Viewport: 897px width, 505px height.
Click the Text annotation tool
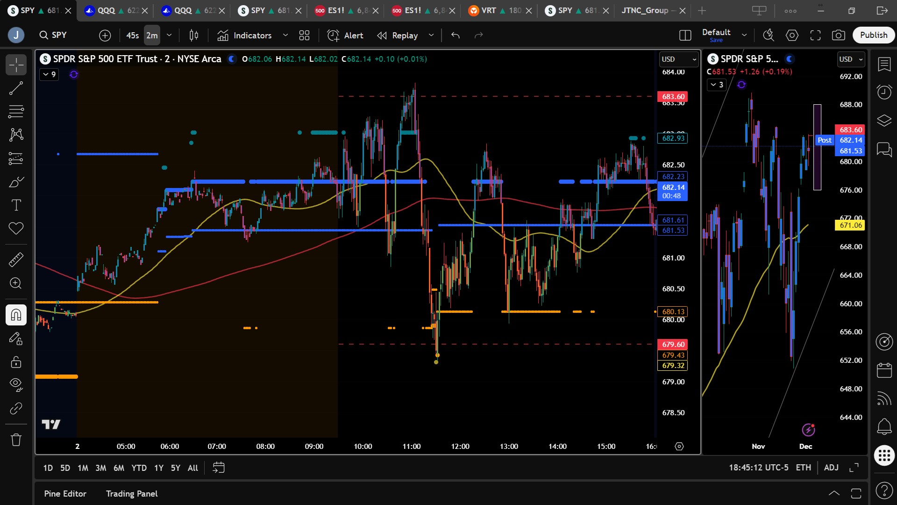point(16,205)
